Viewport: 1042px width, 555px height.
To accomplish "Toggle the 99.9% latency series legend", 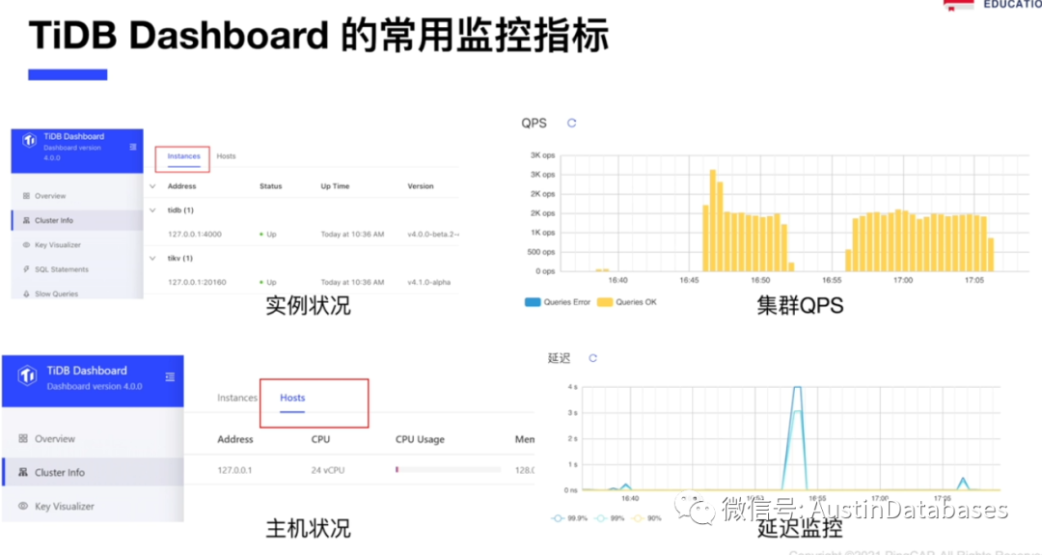I will (x=569, y=518).
